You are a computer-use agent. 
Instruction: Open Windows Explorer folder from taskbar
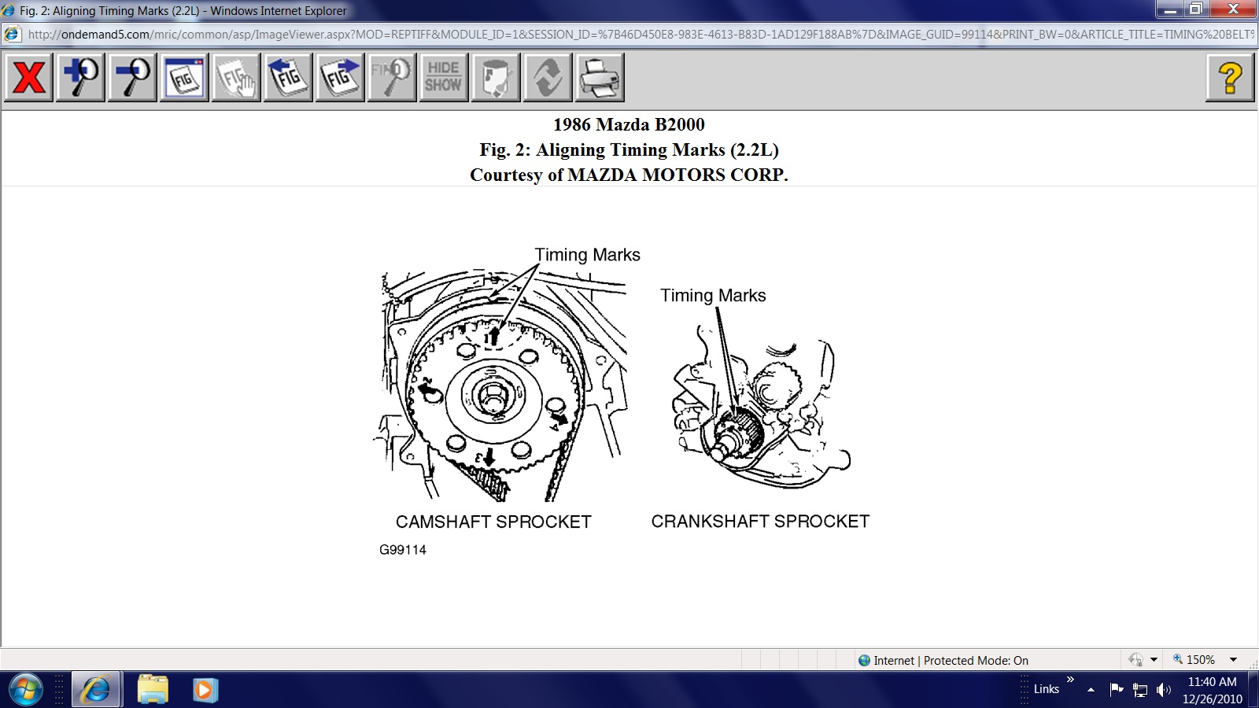pyautogui.click(x=153, y=690)
